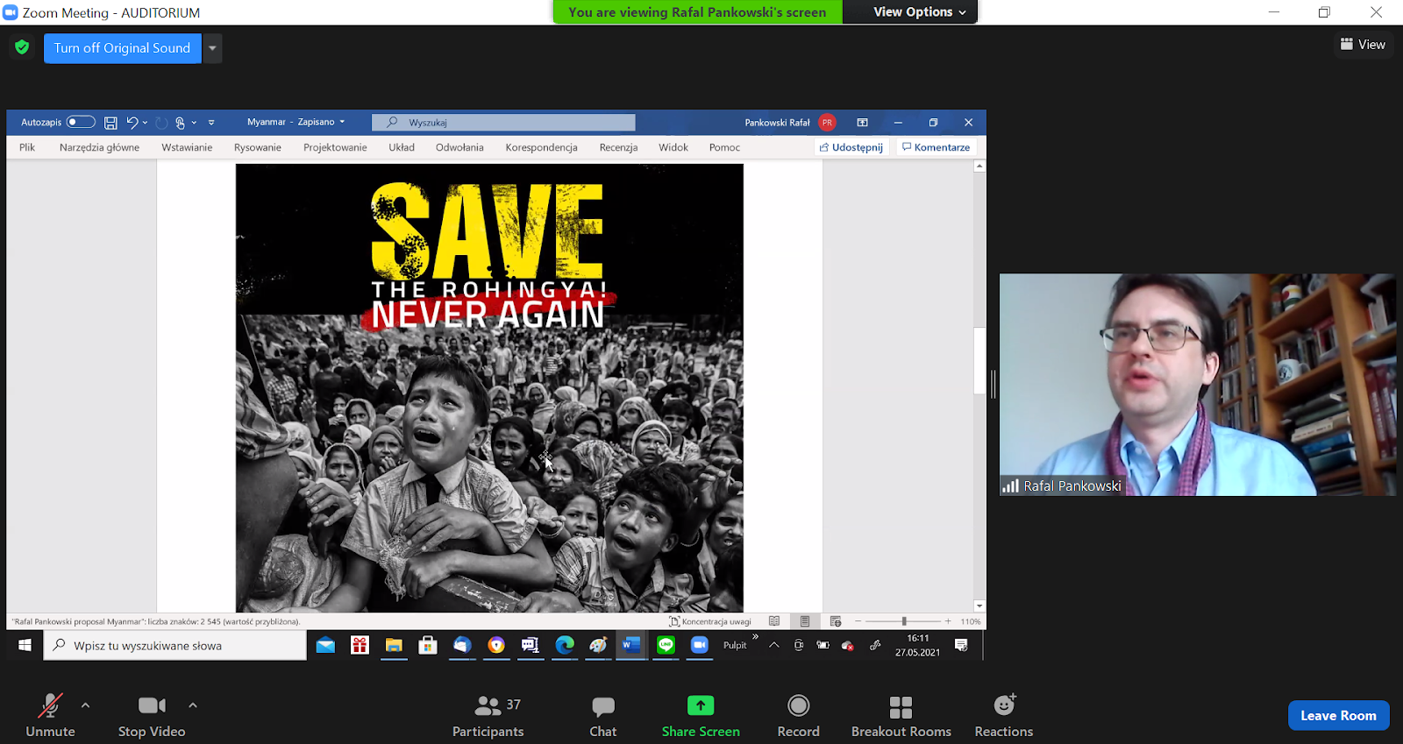Start recording with the Record button
Viewport: 1403px width, 744px height.
click(798, 716)
